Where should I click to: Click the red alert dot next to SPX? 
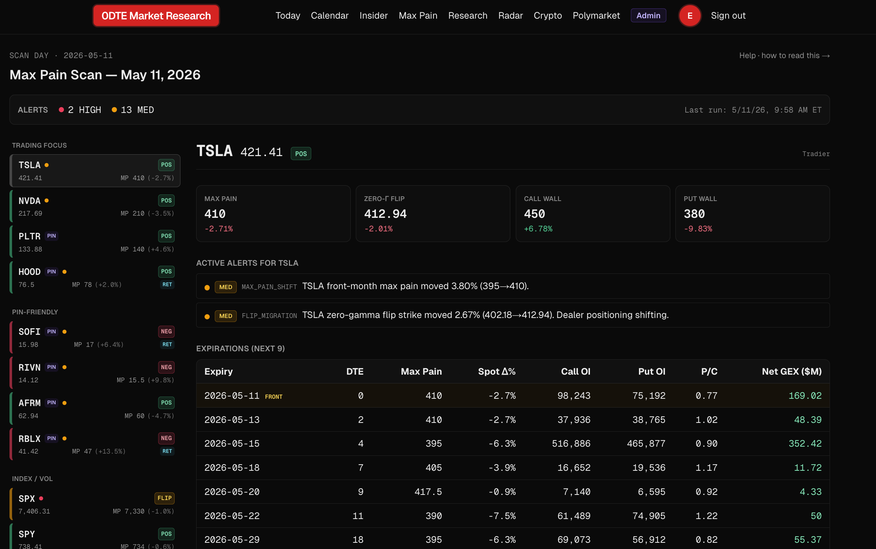tap(41, 499)
